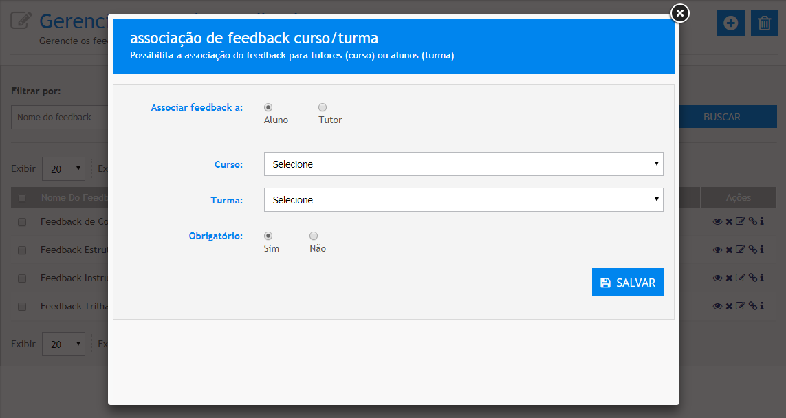The width and height of the screenshot is (786, 418).
Task: Click the eye icon in first row
Action: click(x=717, y=221)
